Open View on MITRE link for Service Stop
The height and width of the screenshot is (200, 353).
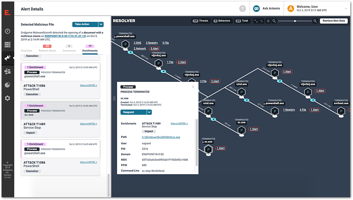179,123
